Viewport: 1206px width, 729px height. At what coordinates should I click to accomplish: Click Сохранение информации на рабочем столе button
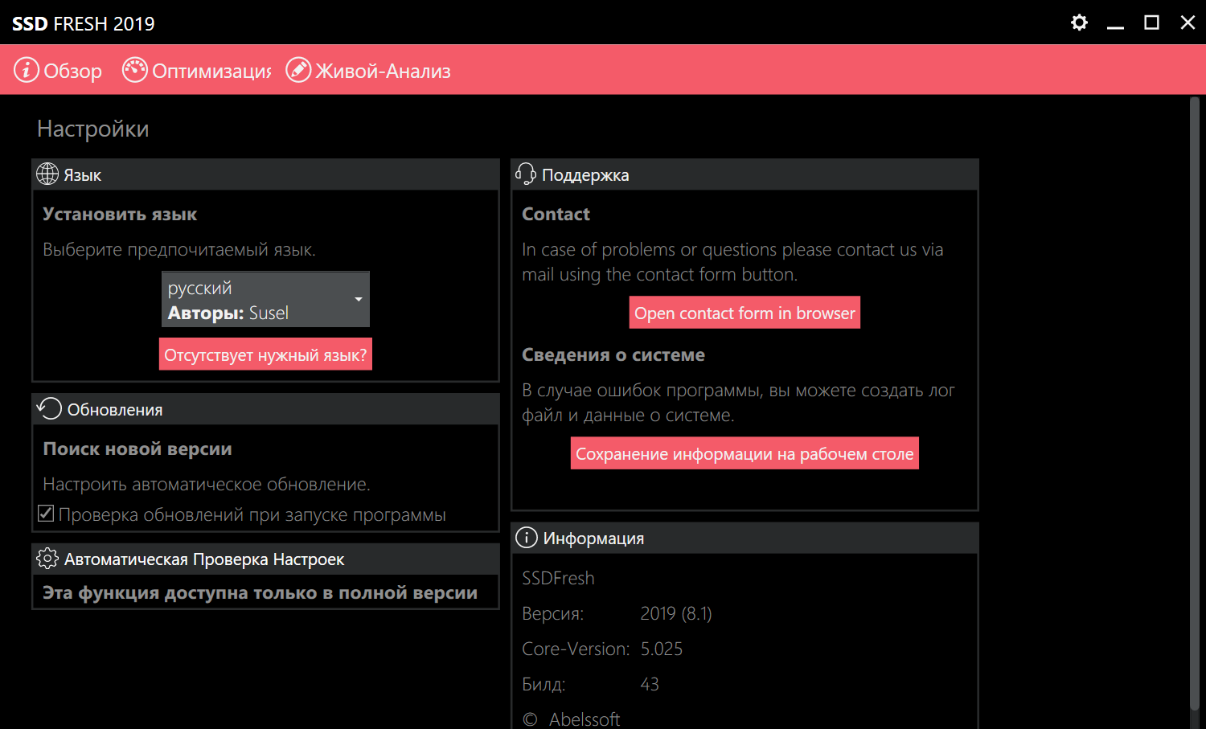[745, 453]
